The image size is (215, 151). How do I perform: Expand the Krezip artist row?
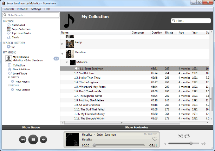(63, 44)
